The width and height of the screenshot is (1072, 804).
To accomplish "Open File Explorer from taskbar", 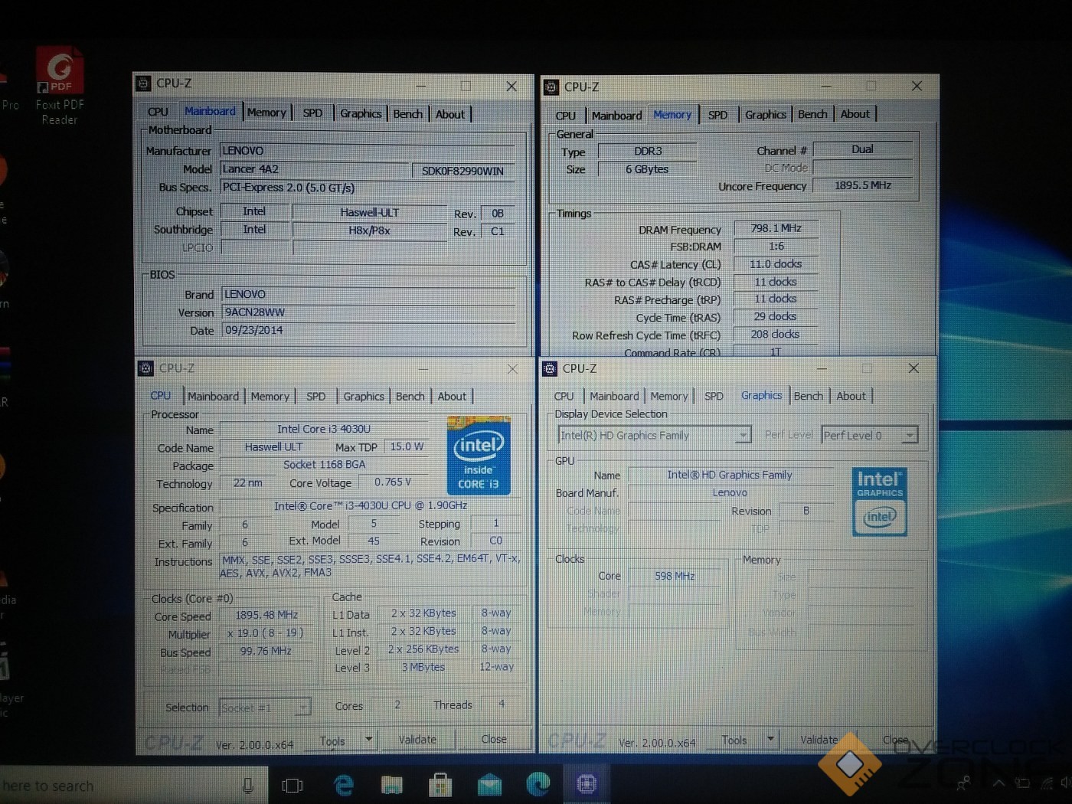I will 392,784.
